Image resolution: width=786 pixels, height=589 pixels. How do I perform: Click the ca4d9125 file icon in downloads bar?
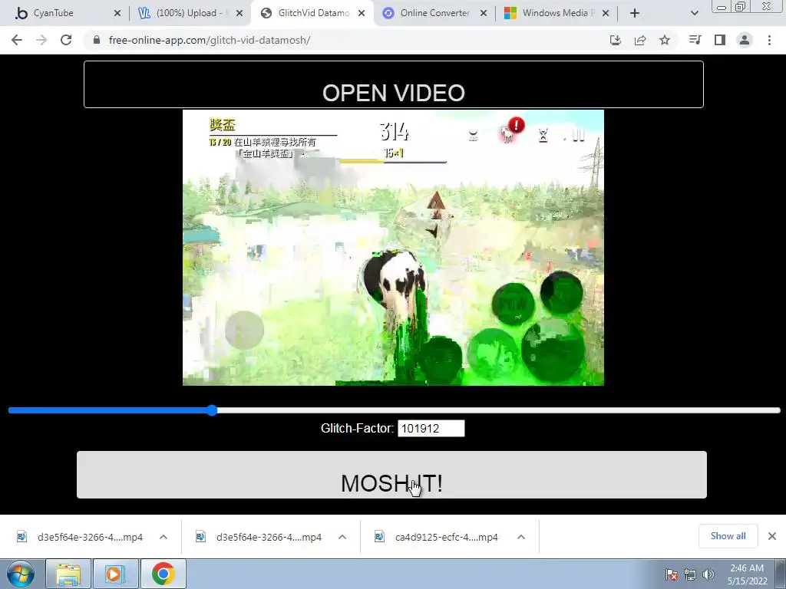coord(379,537)
